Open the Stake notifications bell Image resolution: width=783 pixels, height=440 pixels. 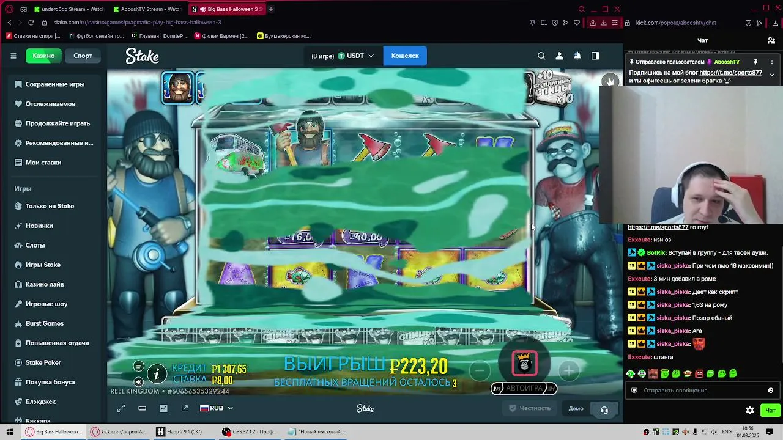(577, 56)
